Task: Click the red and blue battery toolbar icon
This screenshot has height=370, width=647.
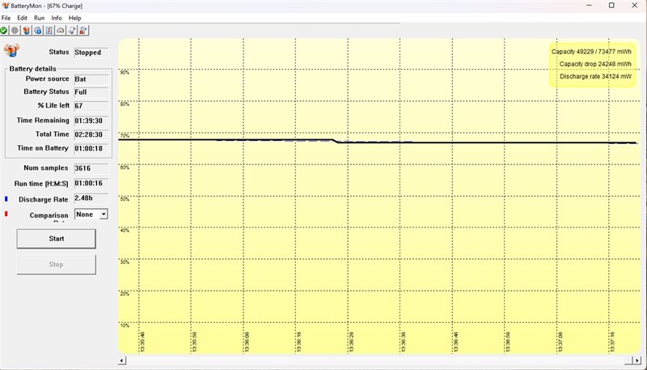Action: coord(27,30)
